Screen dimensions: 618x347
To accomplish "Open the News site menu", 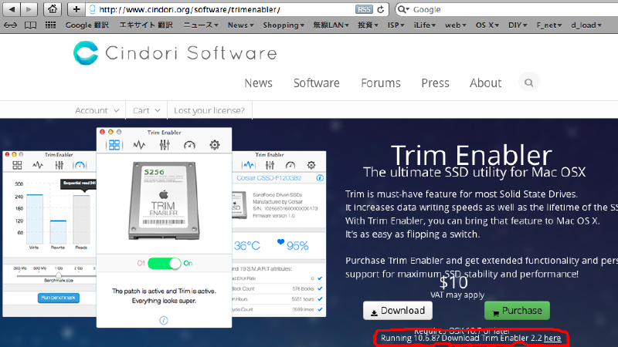I will (x=258, y=83).
